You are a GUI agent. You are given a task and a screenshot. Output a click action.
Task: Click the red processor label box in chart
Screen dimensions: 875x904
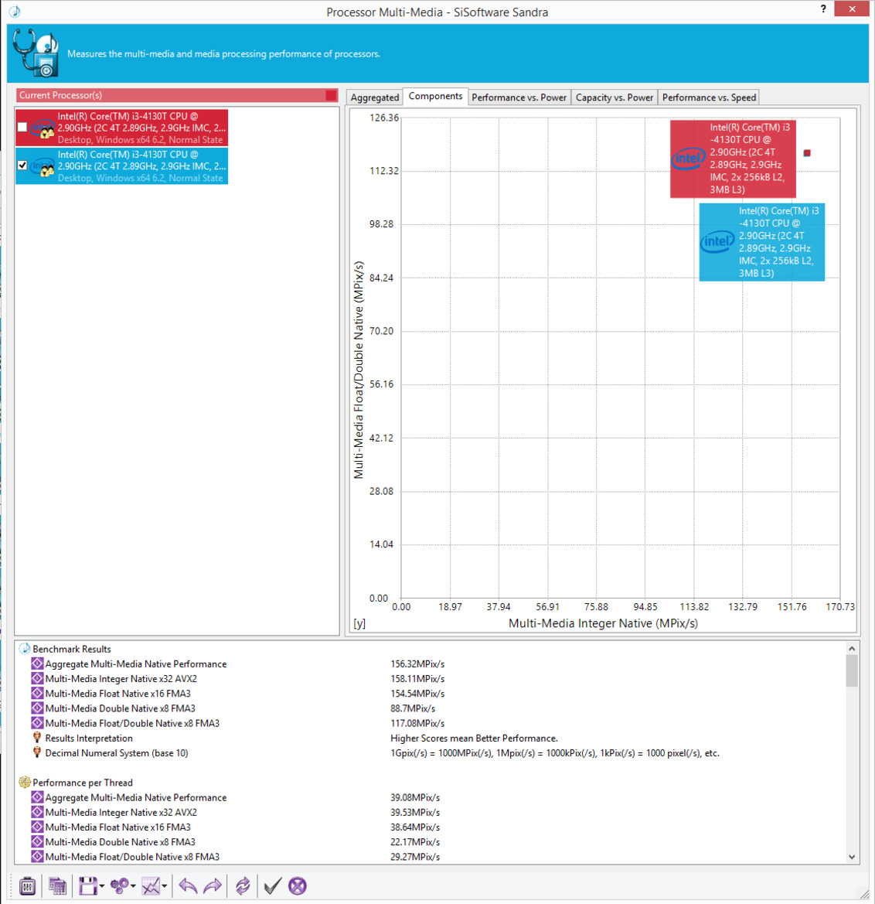tap(733, 159)
